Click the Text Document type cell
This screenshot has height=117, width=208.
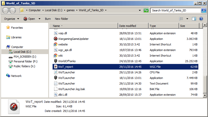(159, 83)
